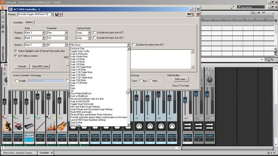Viewport: 278px width, 156px height.
Task: Choose Exclusive Solo from the command list
Action: [x=77, y=49]
